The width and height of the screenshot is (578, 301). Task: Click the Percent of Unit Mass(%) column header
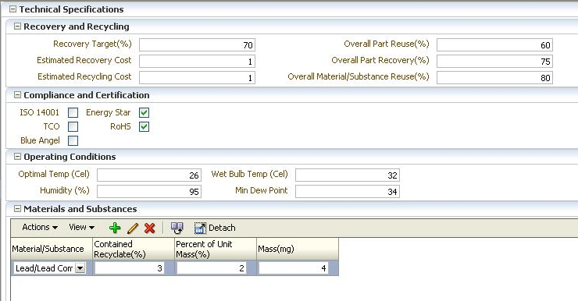click(x=216, y=249)
